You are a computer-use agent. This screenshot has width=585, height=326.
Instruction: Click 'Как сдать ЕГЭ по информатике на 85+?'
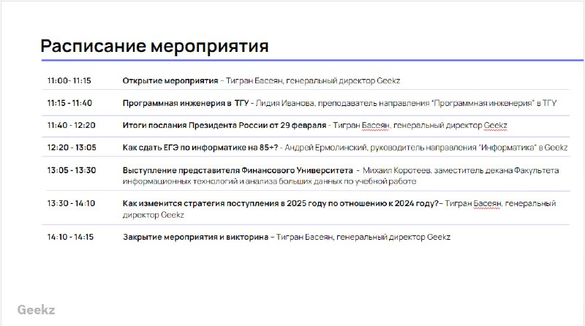coord(200,148)
